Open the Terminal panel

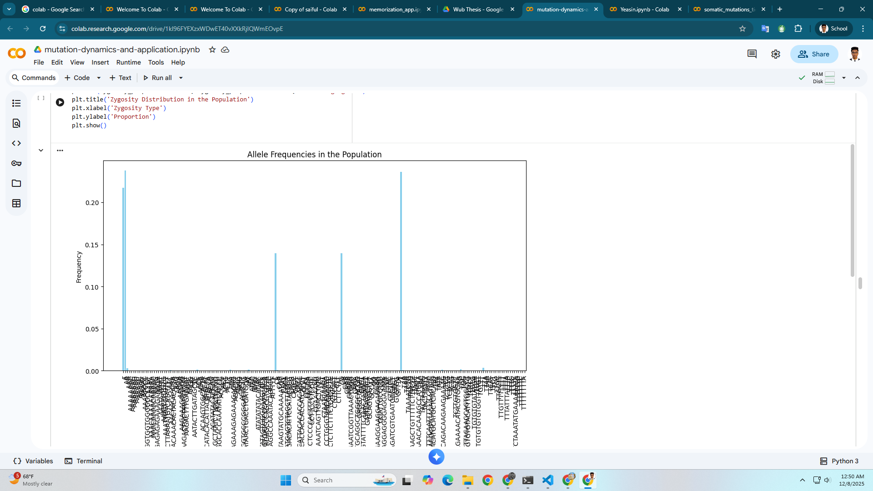click(x=84, y=461)
